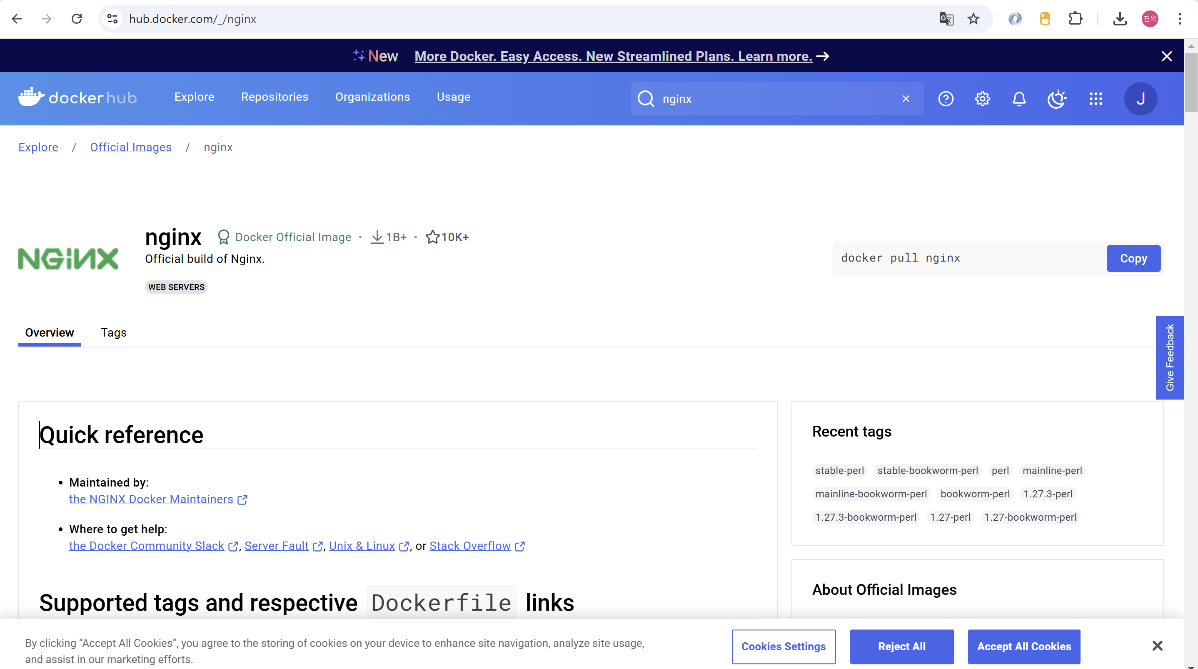The width and height of the screenshot is (1198, 669).
Task: Open notifications bell icon
Action: [x=1019, y=99]
